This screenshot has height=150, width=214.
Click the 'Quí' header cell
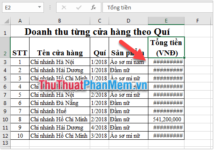(x=100, y=47)
